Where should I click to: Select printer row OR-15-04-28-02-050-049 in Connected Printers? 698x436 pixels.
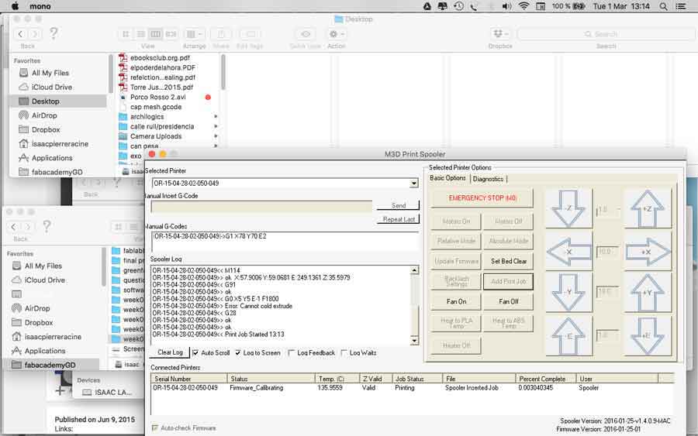pyautogui.click(x=413, y=388)
